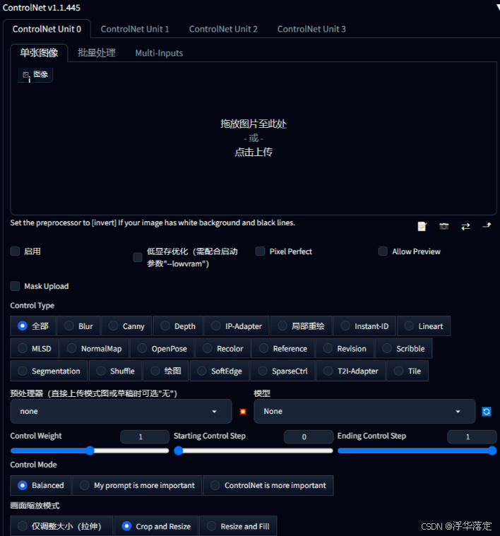Toggle the Mask Upload checkbox
500x536 pixels.
(15, 286)
